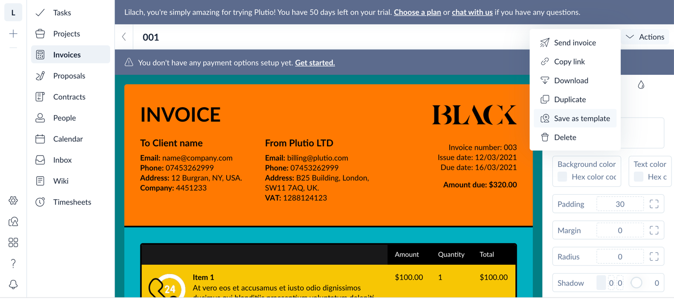Open the notifications bell icon

13,285
